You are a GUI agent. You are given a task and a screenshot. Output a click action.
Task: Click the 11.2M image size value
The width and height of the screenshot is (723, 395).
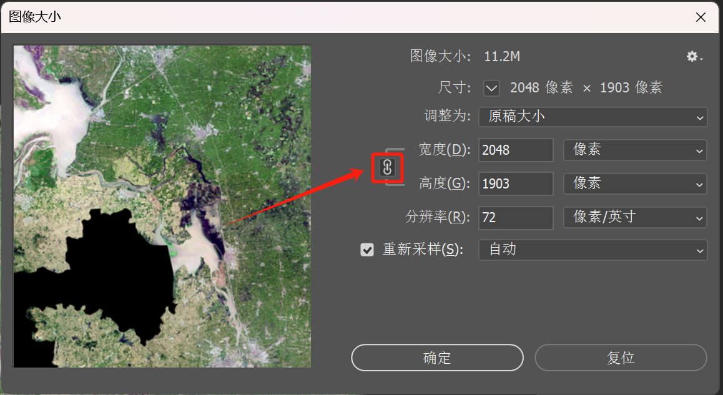click(502, 57)
